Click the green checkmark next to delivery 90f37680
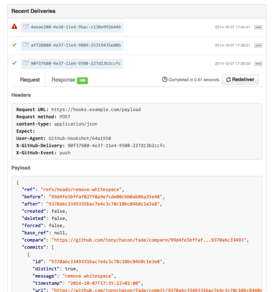Viewport: 275px width, 292px height. (x=14, y=63)
